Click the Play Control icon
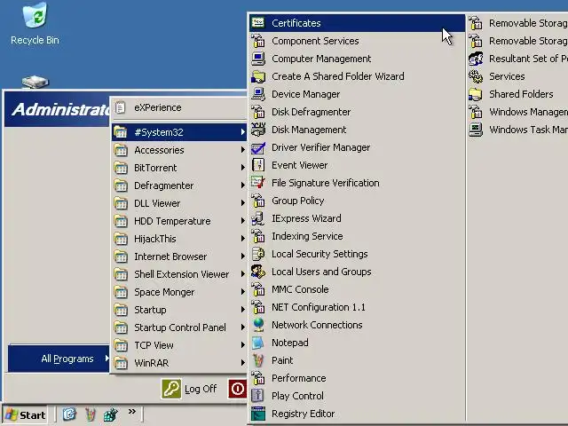 click(258, 396)
